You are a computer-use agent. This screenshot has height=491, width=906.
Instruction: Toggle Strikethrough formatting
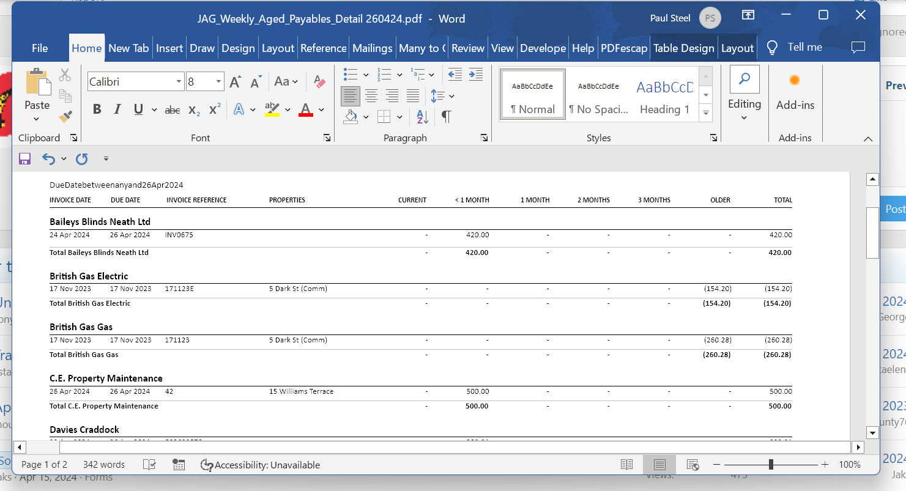coord(173,109)
